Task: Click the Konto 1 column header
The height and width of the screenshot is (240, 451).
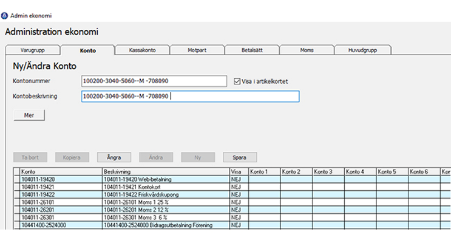Action: (264, 171)
